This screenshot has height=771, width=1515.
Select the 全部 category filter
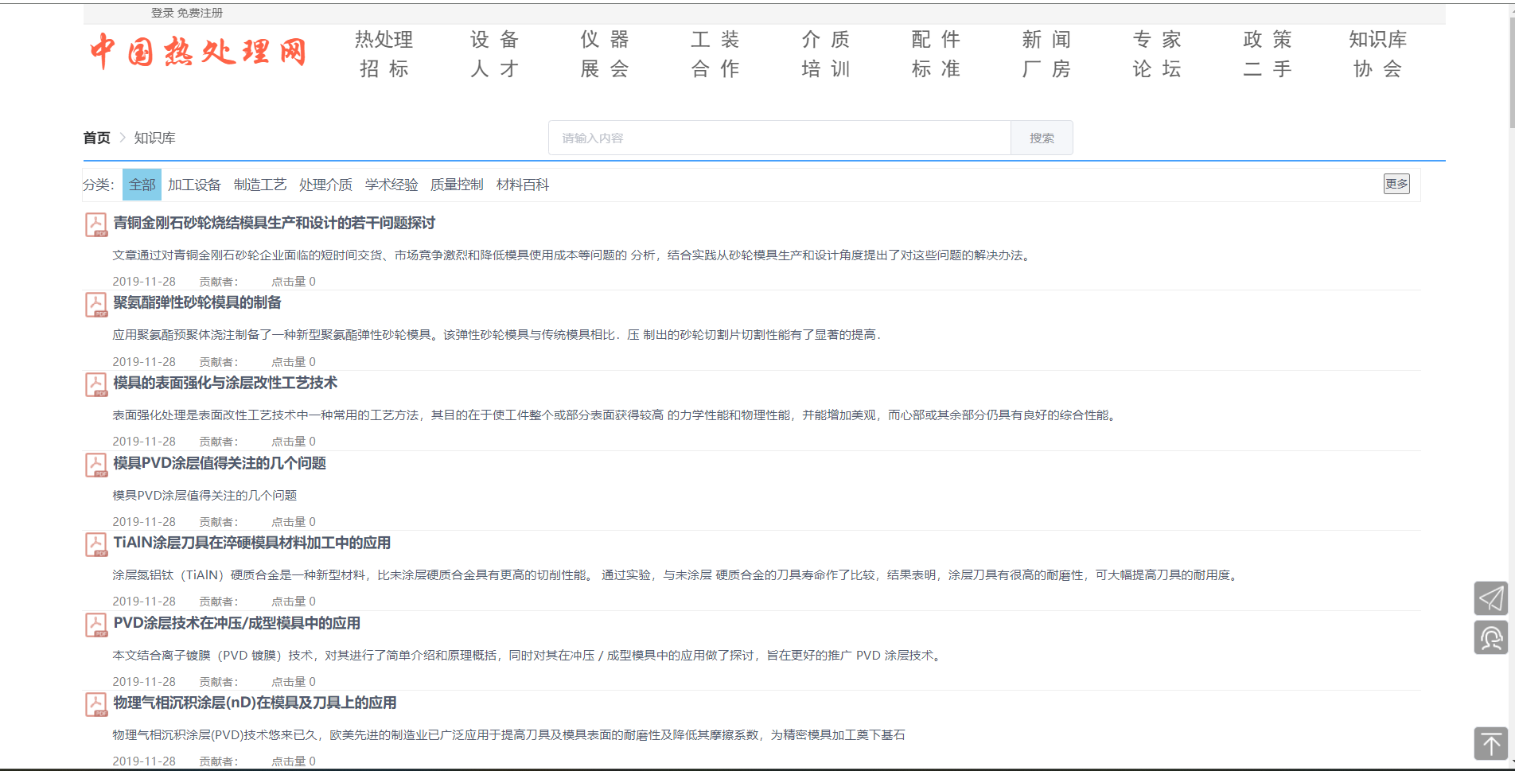coord(142,185)
